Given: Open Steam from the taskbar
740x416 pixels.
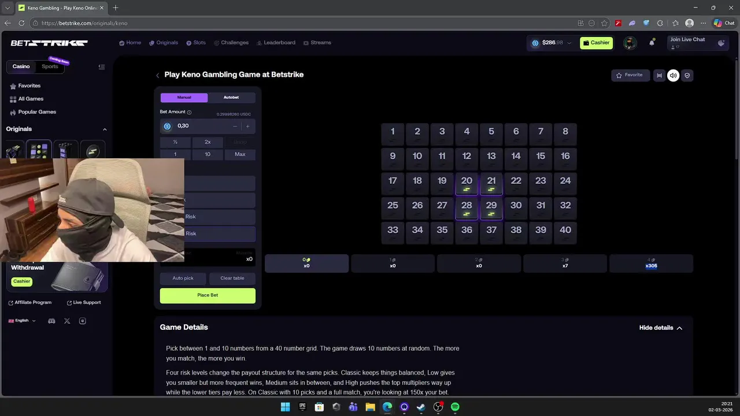Looking at the screenshot, I should pyautogui.click(x=421, y=407).
